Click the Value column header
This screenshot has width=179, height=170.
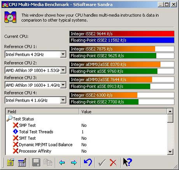[x=123, y=112]
